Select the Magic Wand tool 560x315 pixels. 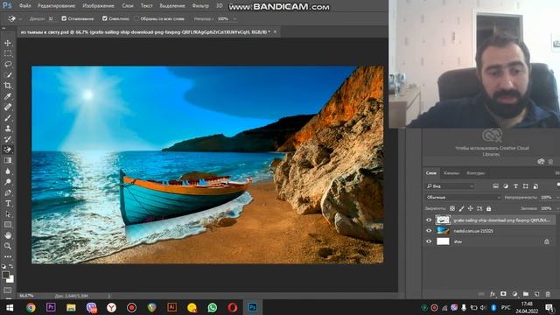point(8,75)
